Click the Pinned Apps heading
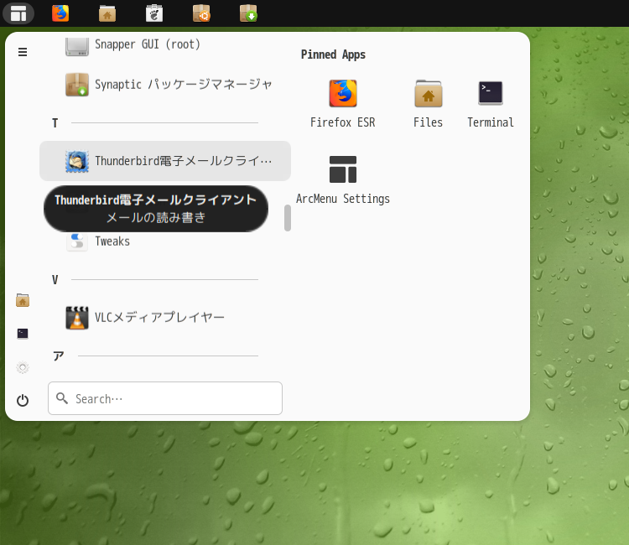 (333, 54)
